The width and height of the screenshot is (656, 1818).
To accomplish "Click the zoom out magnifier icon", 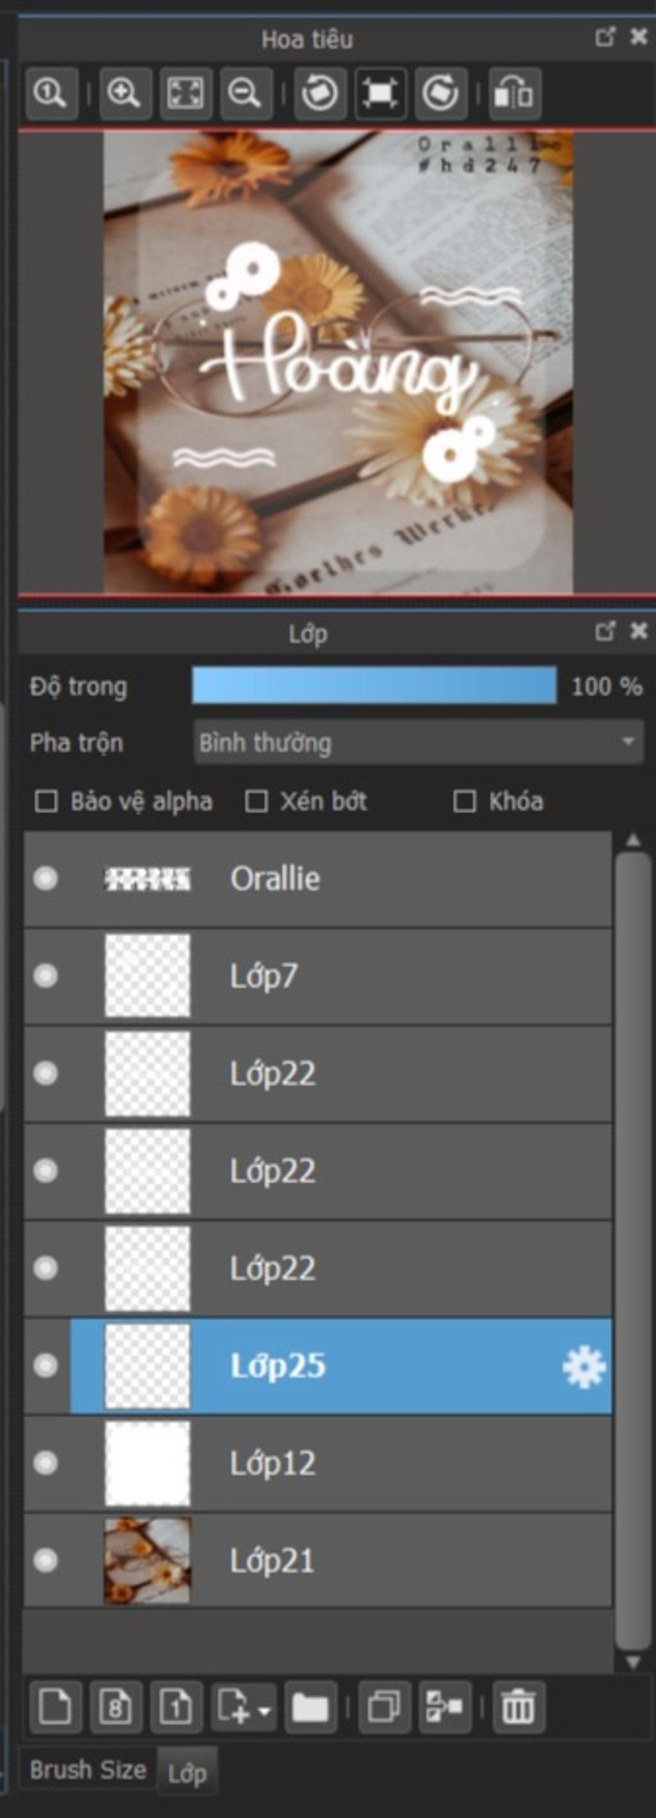I will pyautogui.click(x=245, y=93).
